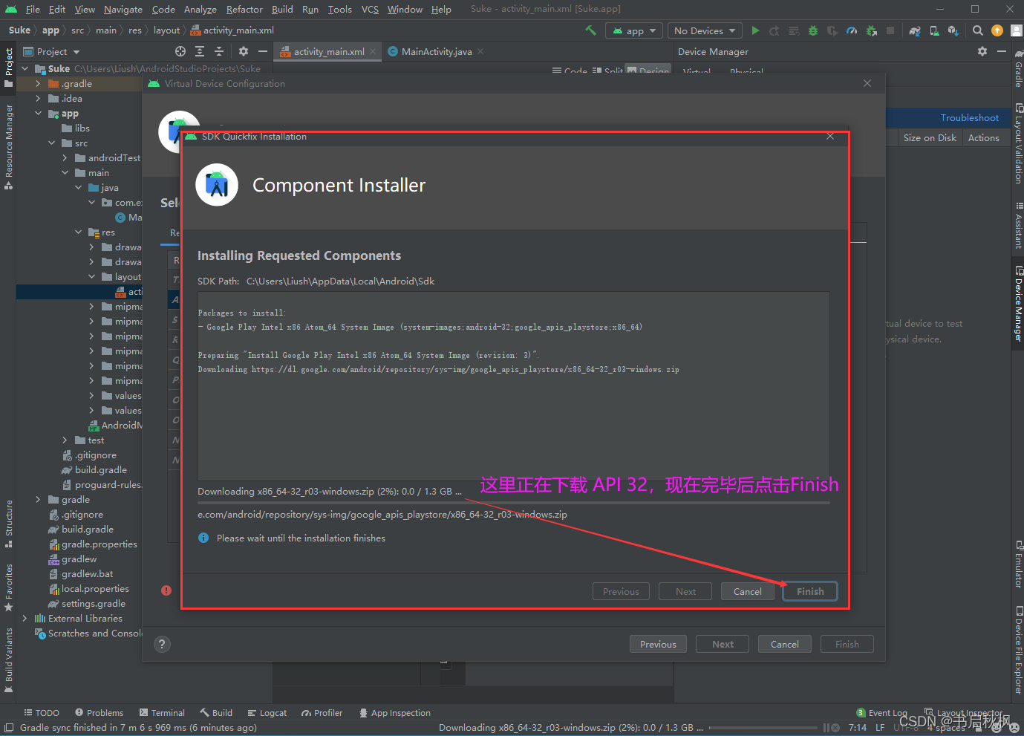Viewport: 1024px width, 736px height.
Task: Open the File menu
Action: coord(33,9)
